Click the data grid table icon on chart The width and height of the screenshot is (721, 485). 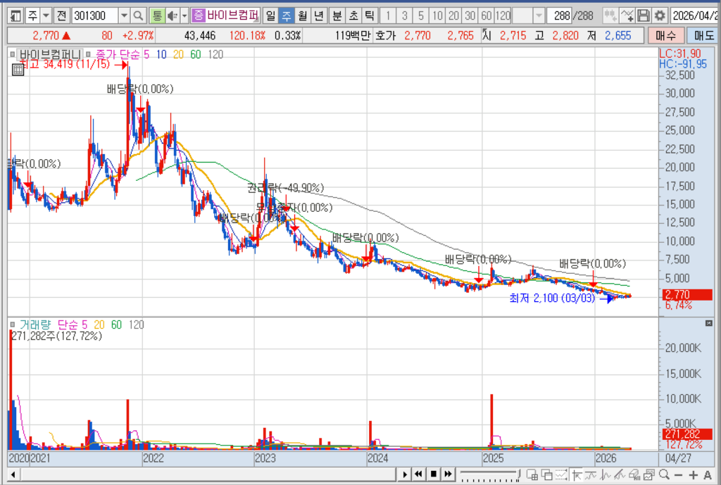coord(18,70)
